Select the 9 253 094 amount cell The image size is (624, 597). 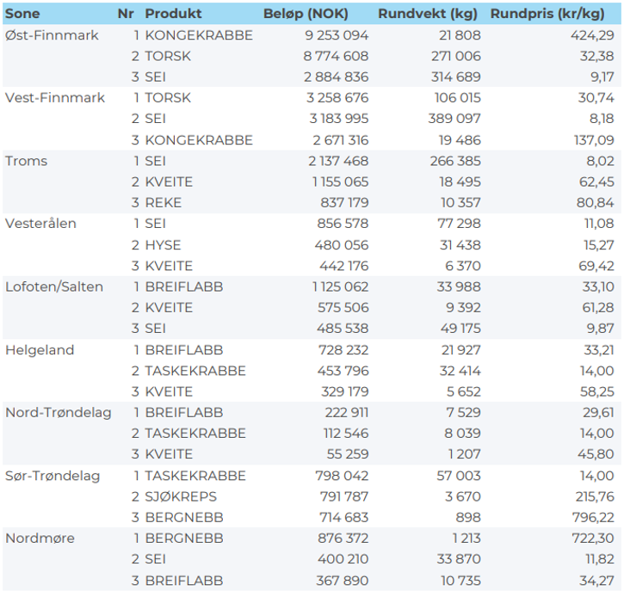pyautogui.click(x=336, y=35)
